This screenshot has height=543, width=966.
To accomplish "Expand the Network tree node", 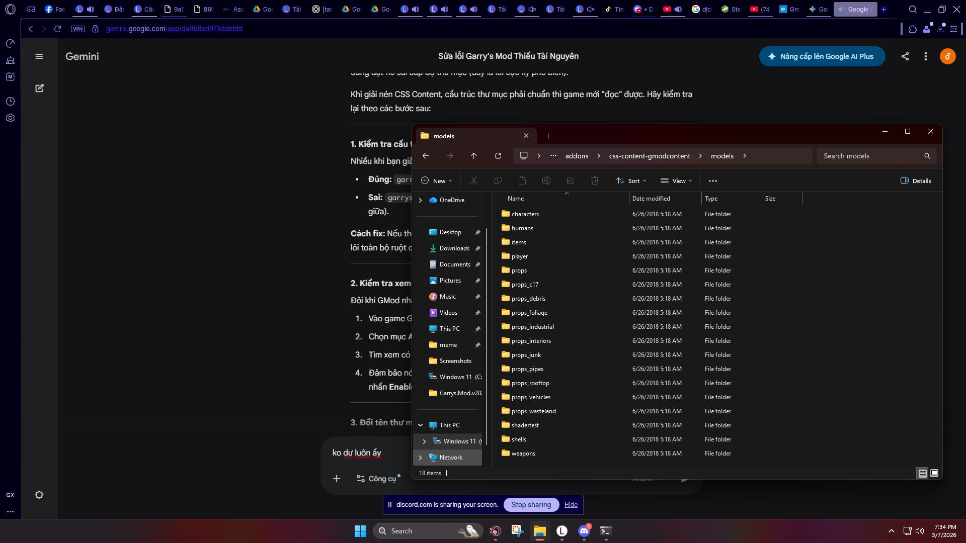I will point(421,458).
